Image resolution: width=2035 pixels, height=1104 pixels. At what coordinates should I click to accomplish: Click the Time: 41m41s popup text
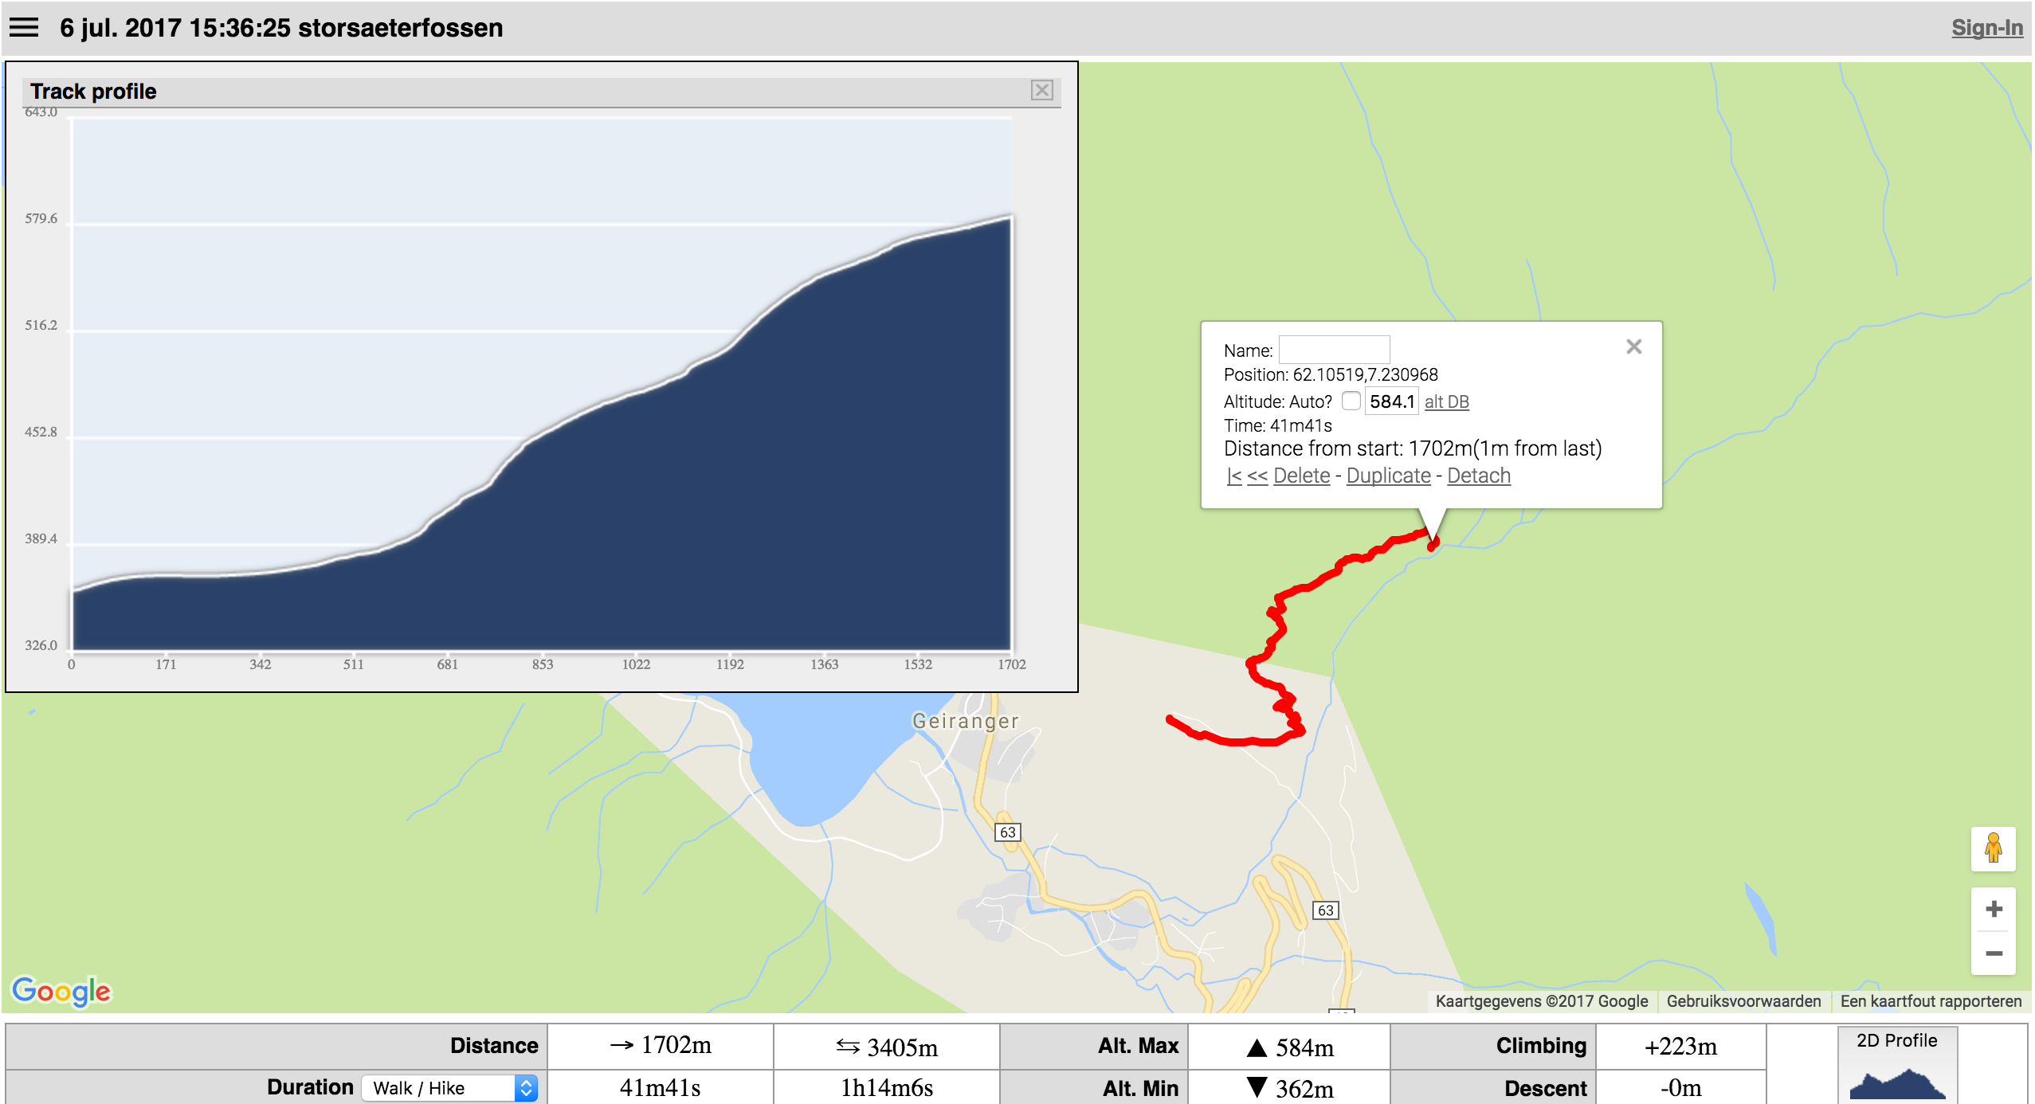point(1277,425)
